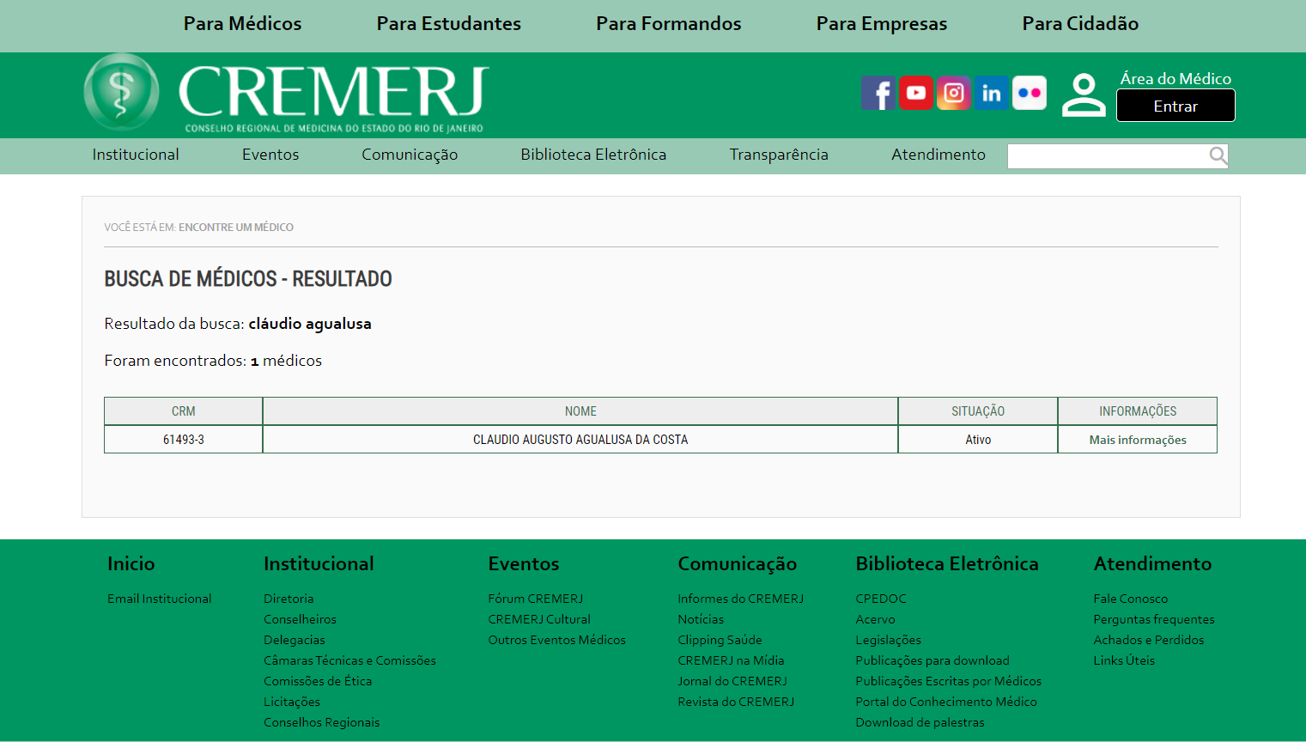Open the Eventos navigation menu

point(270,155)
